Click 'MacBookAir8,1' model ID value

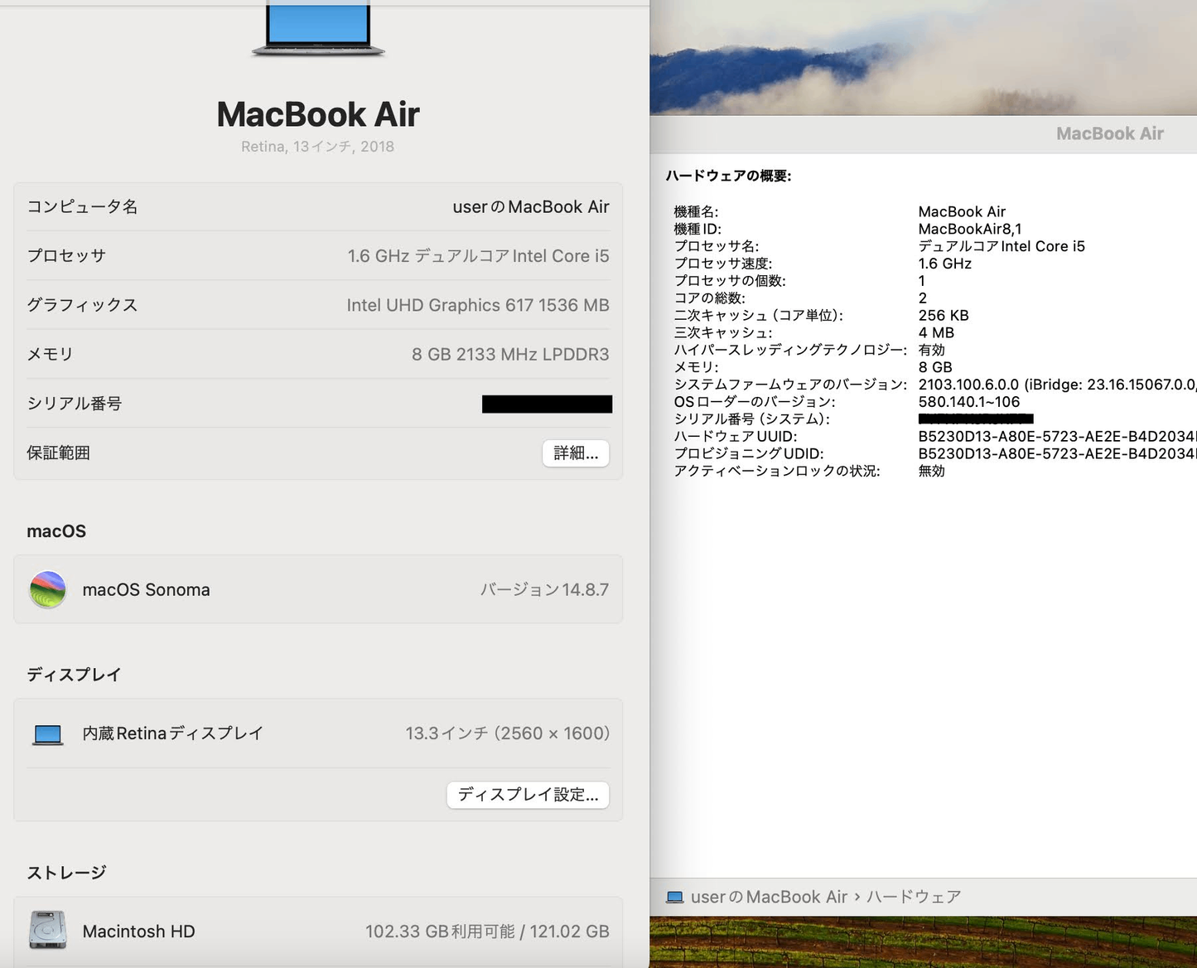click(969, 229)
